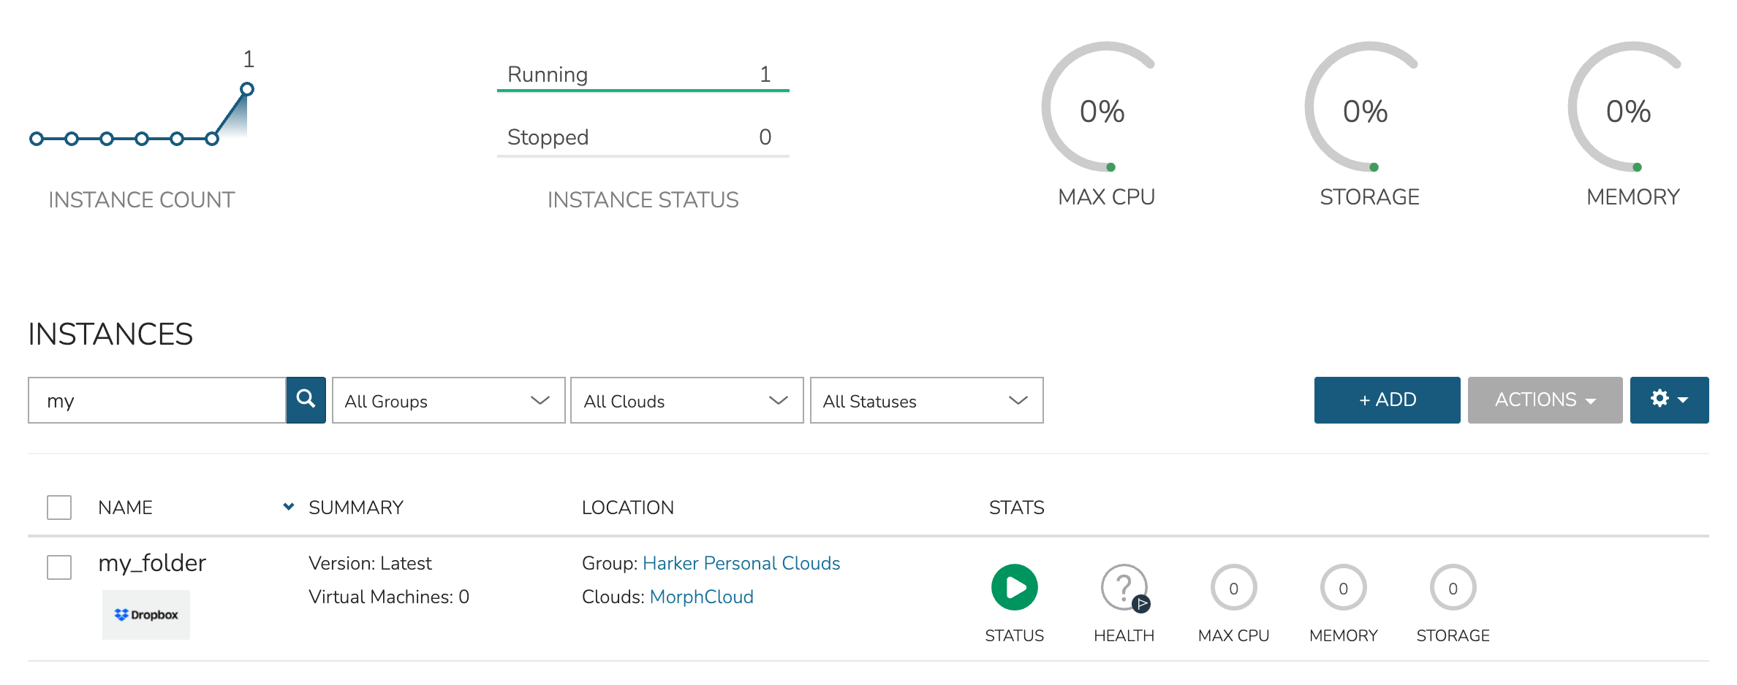Viewport: 1737px width, 685px height.
Task: Expand the All Clouds dropdown
Action: pos(686,400)
